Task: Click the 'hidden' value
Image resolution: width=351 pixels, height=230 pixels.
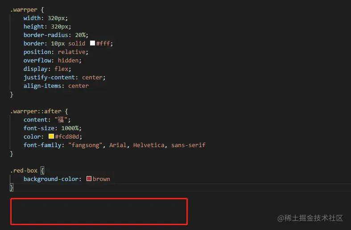Action: pos(68,61)
